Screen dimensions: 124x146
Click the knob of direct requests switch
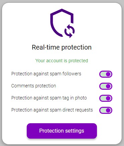point(108,110)
